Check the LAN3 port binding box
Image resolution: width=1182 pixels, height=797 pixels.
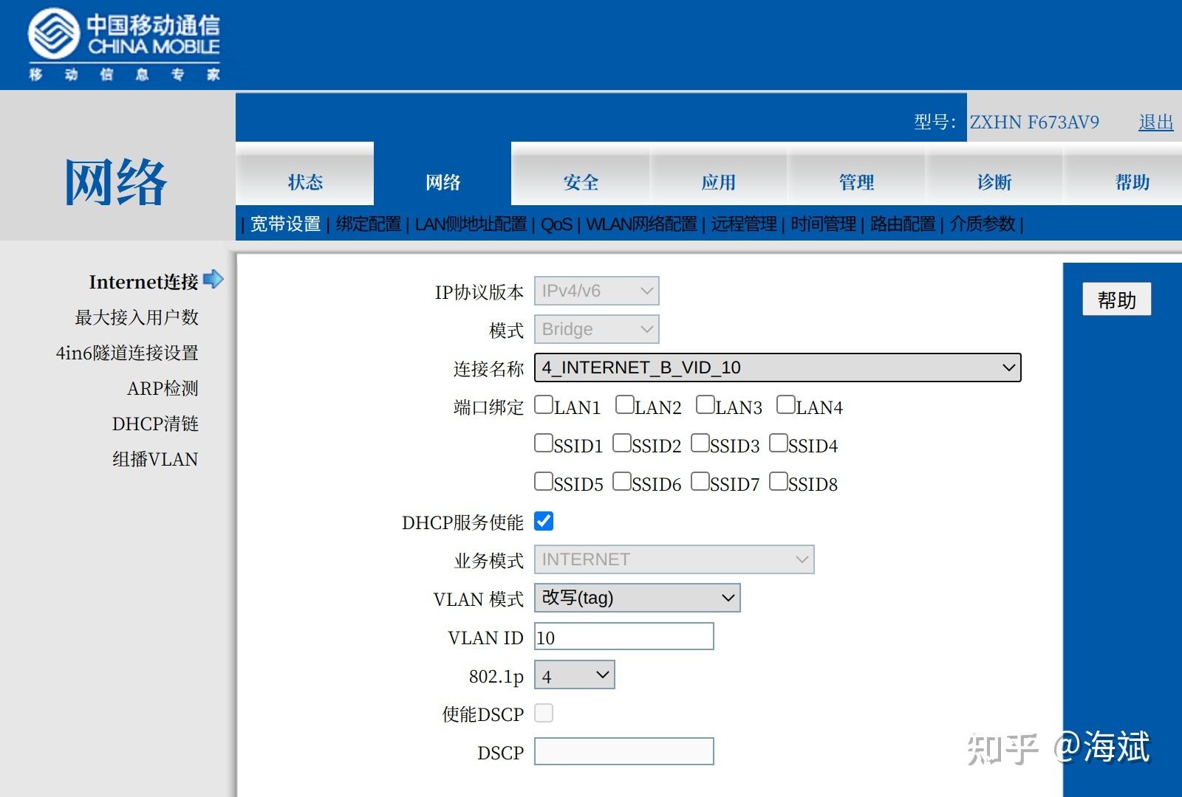(705, 404)
